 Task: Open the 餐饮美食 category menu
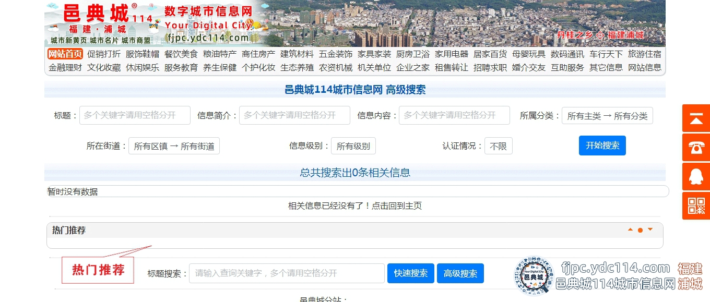pyautogui.click(x=181, y=54)
